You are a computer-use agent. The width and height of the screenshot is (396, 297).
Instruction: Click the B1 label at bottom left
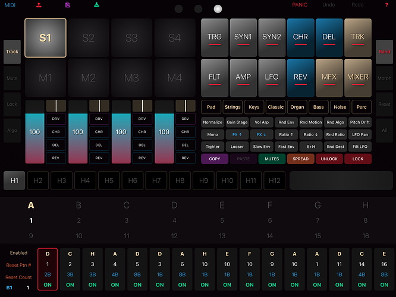[10, 287]
